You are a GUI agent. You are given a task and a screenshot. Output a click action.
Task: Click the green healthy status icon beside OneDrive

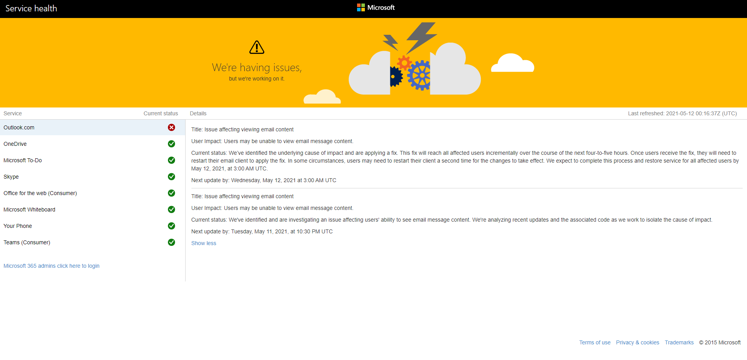(x=171, y=144)
